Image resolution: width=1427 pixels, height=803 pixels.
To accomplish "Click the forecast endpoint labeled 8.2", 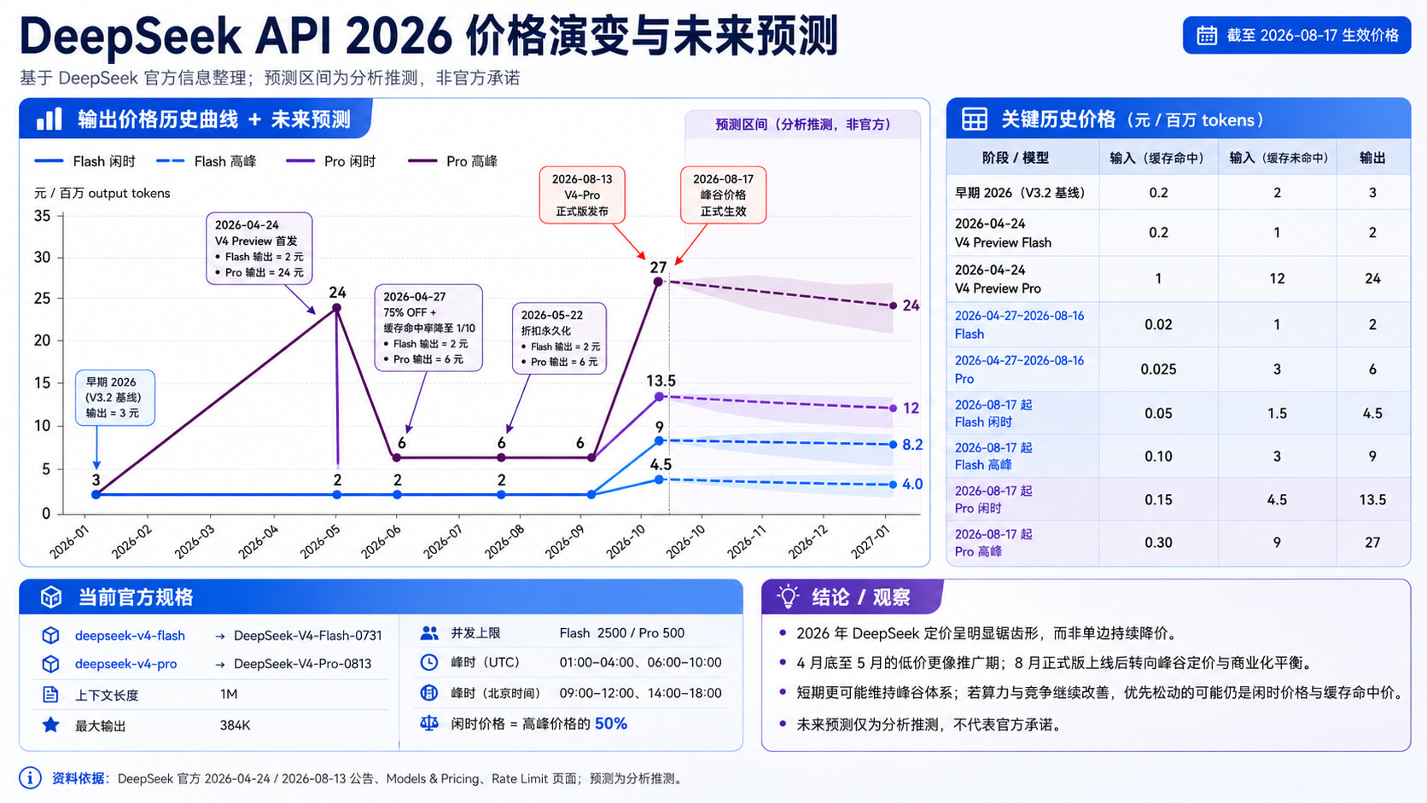I will coord(894,445).
